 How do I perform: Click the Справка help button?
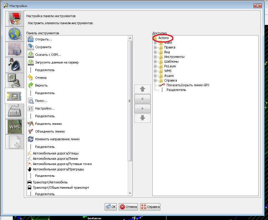(150, 207)
